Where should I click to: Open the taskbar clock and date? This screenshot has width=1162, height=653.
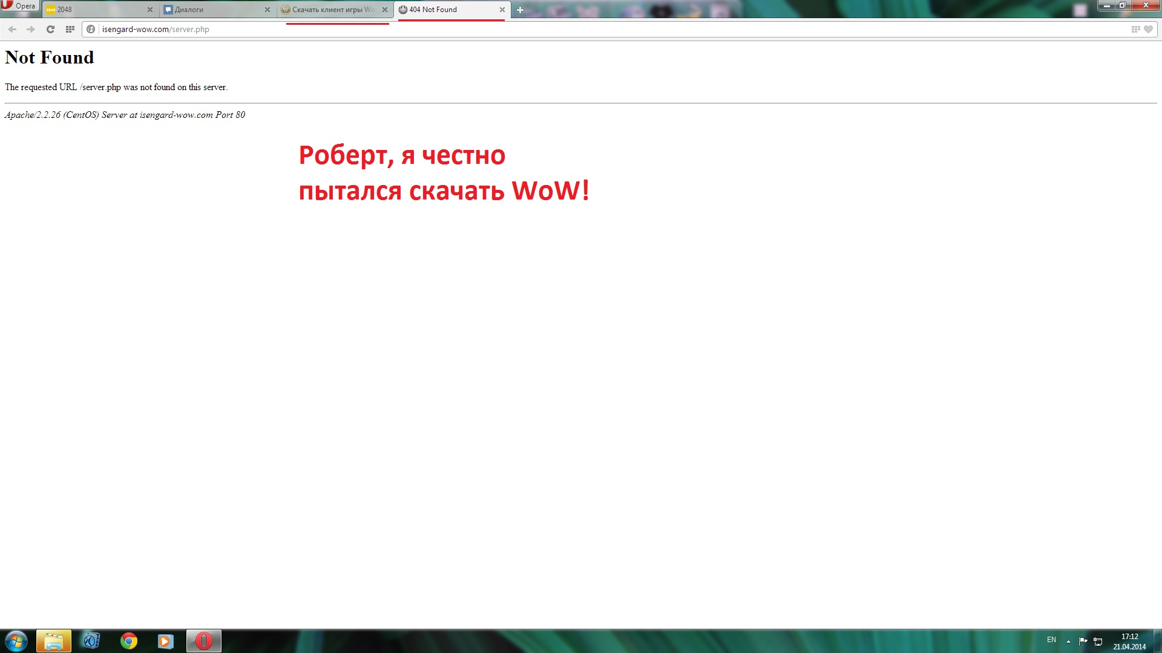click(1129, 642)
